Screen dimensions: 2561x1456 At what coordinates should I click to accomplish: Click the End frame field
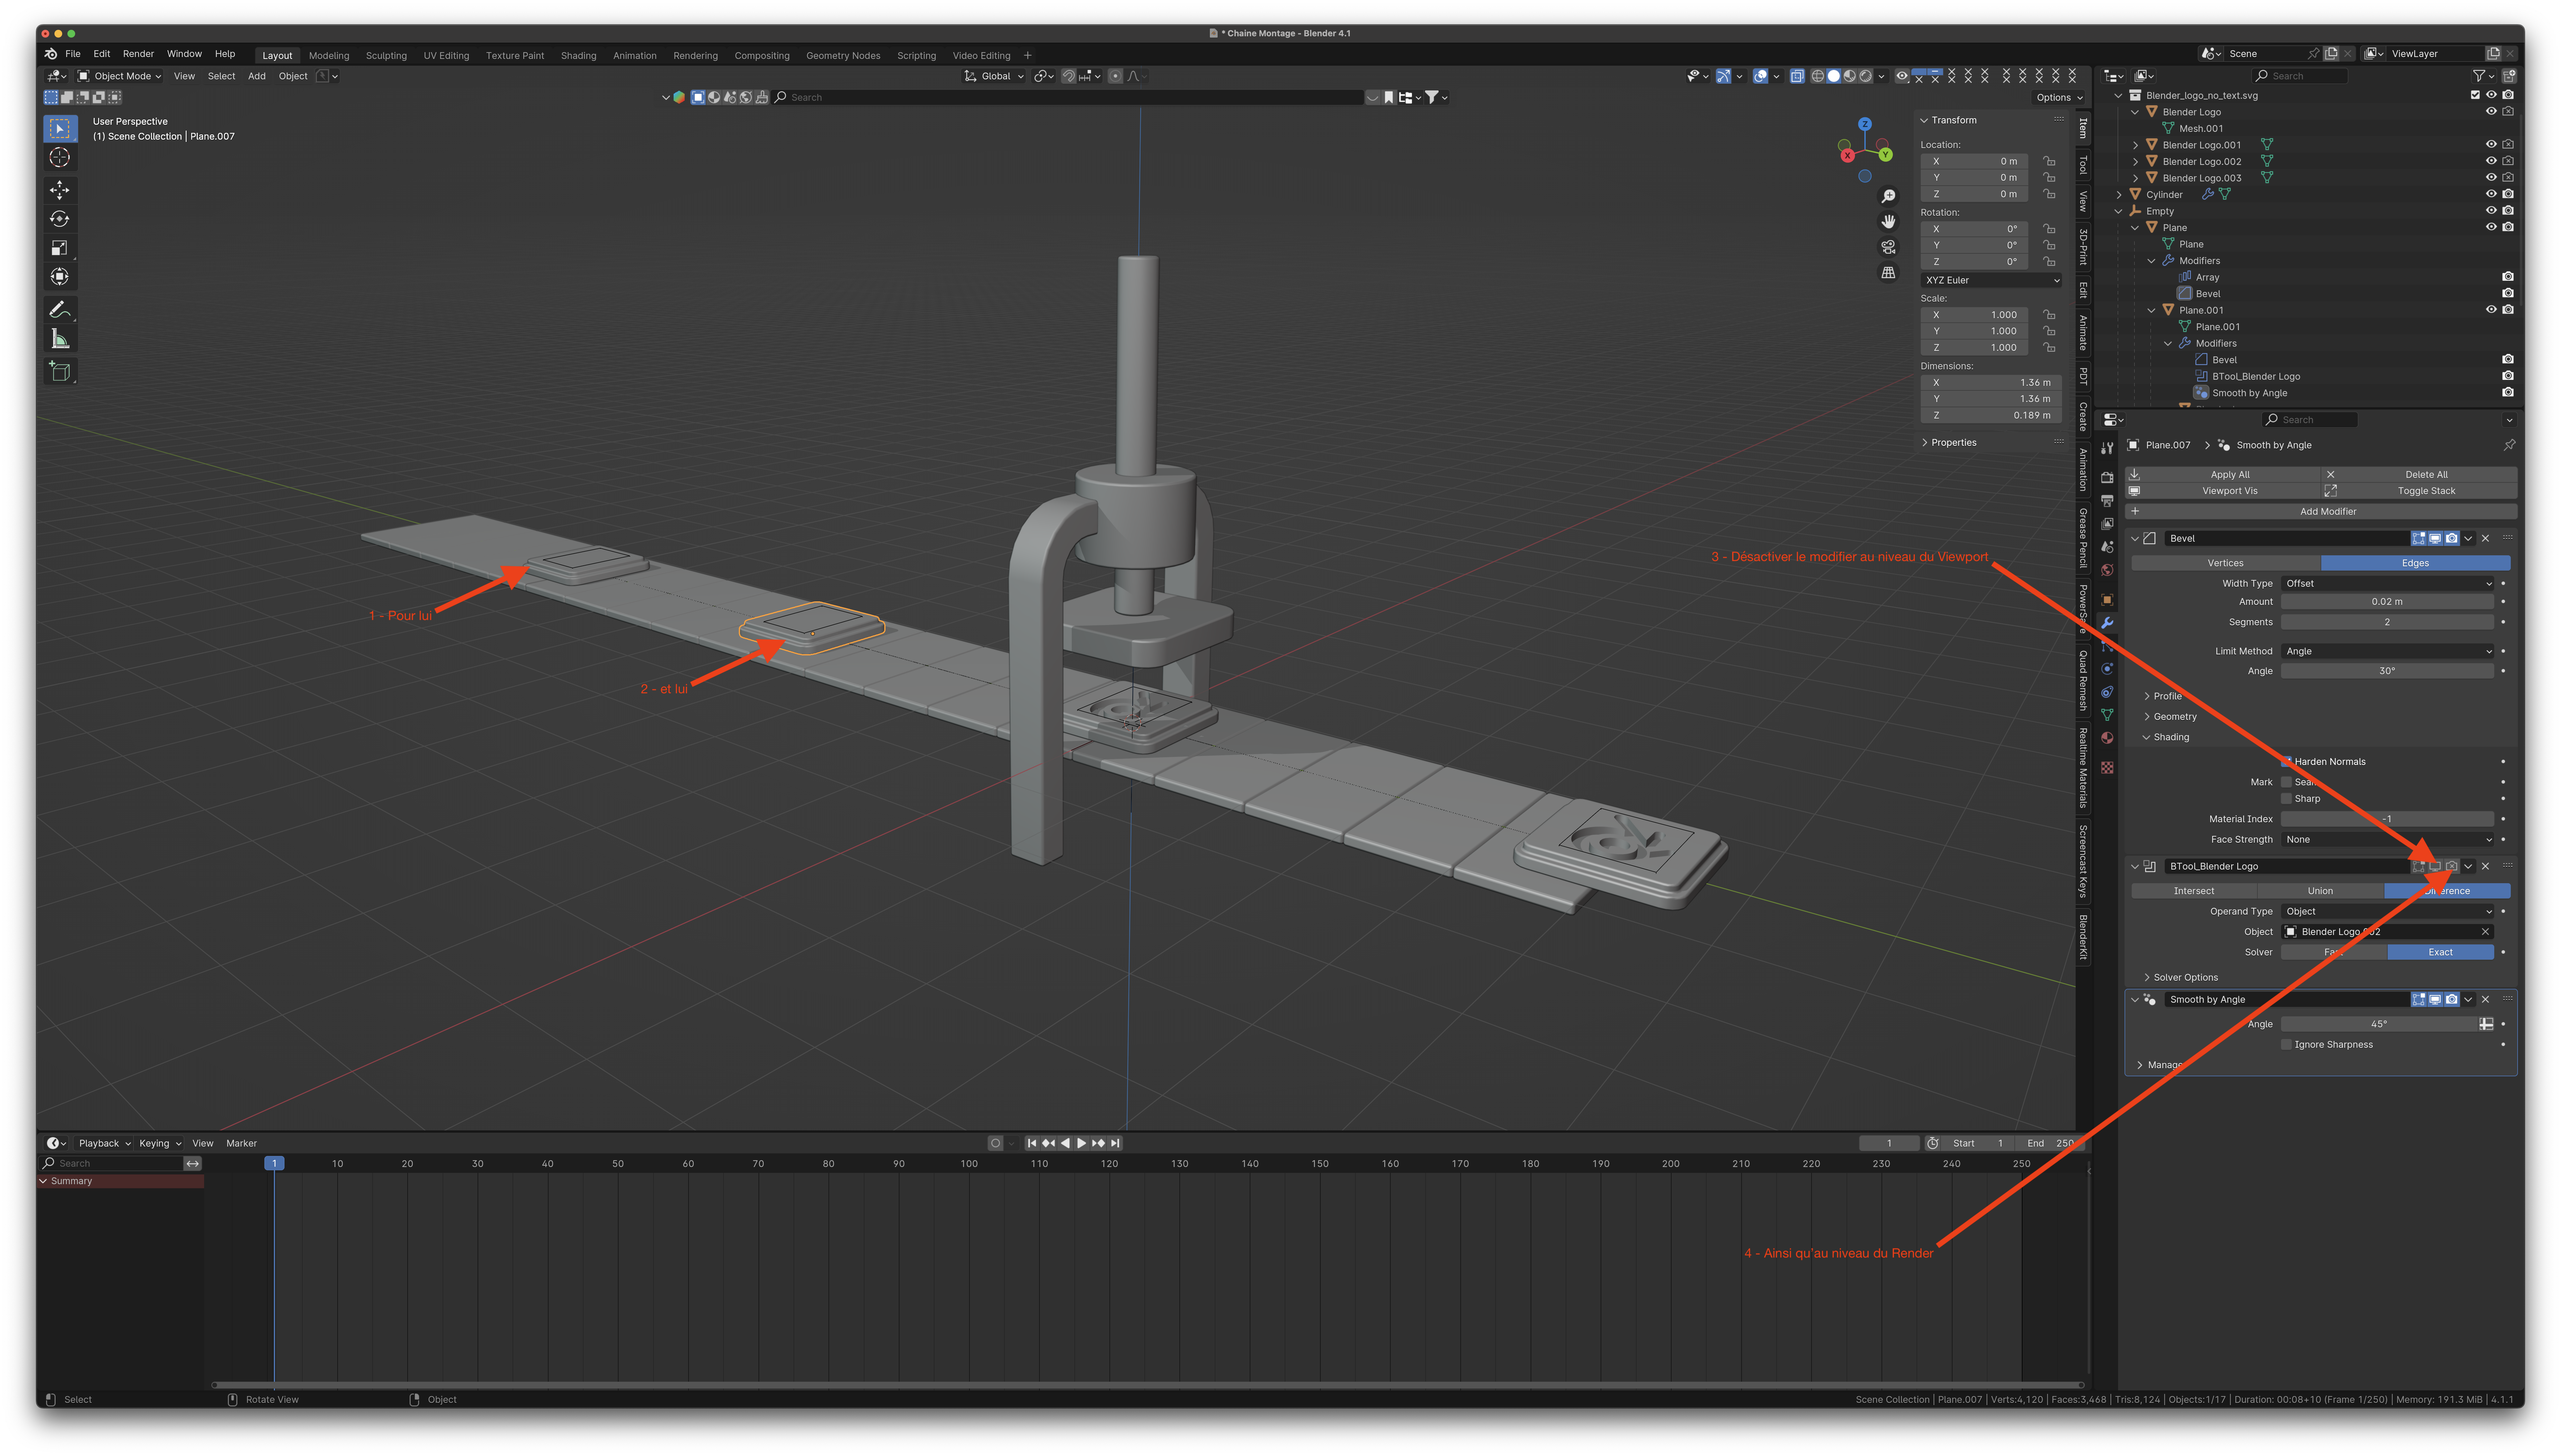pyautogui.click(x=2050, y=1143)
